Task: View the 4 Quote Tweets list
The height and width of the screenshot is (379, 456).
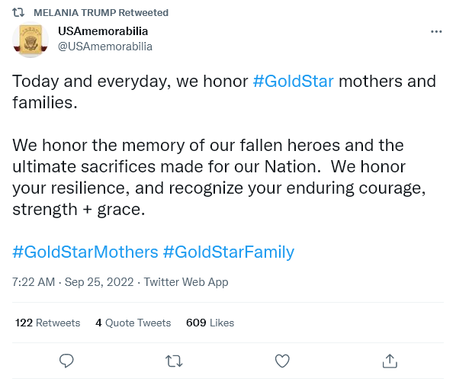Action: coord(133,323)
